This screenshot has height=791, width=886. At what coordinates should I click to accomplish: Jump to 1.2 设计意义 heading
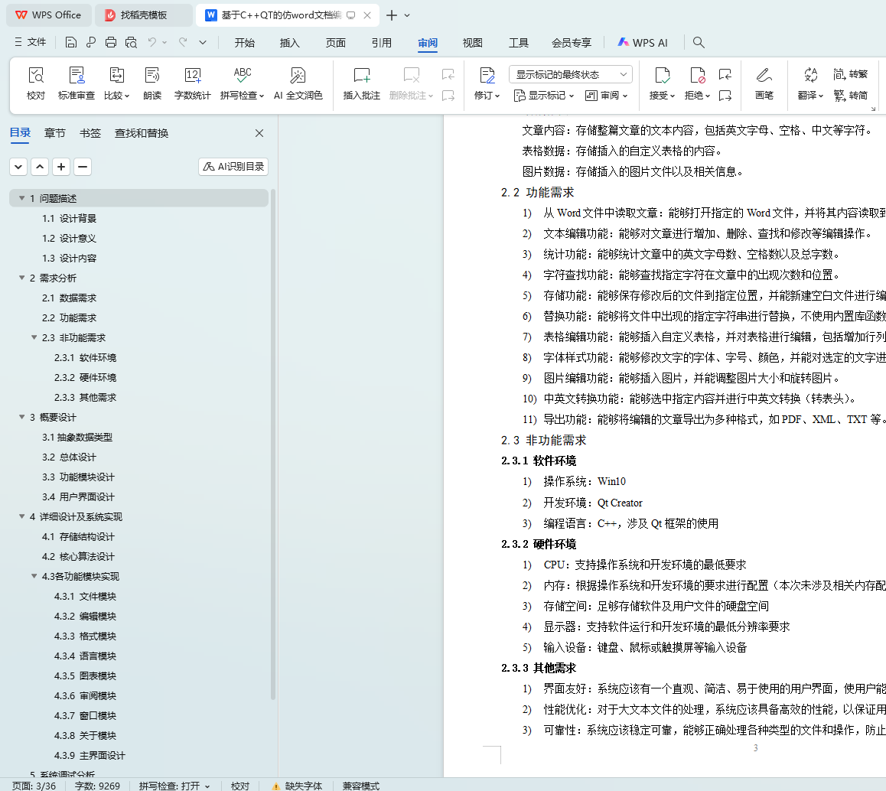(x=69, y=239)
